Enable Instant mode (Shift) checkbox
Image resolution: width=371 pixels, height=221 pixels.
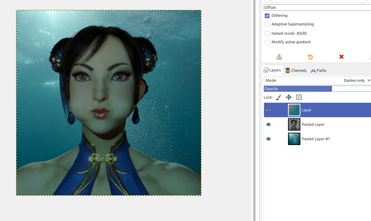267,33
